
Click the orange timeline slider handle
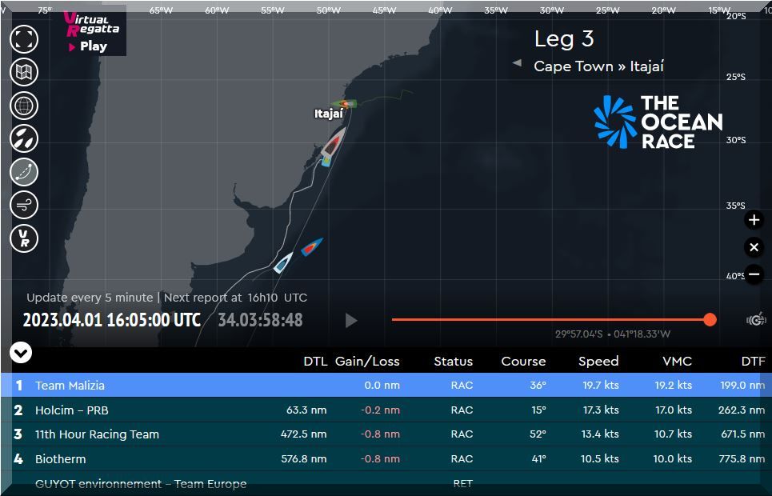pos(710,320)
